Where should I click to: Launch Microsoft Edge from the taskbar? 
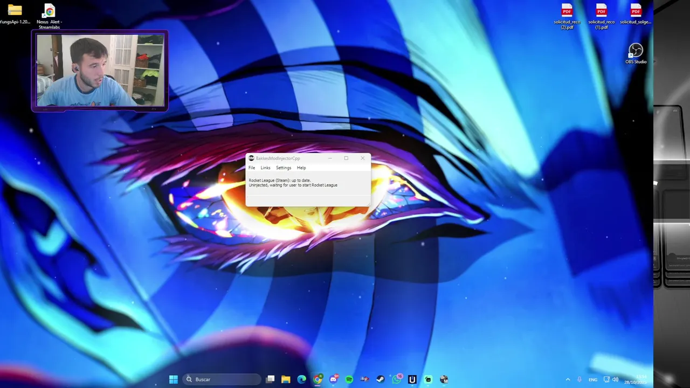click(x=301, y=379)
